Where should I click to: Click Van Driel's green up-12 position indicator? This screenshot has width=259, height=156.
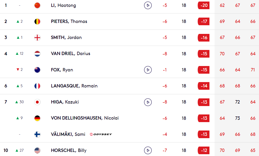tap(19, 54)
